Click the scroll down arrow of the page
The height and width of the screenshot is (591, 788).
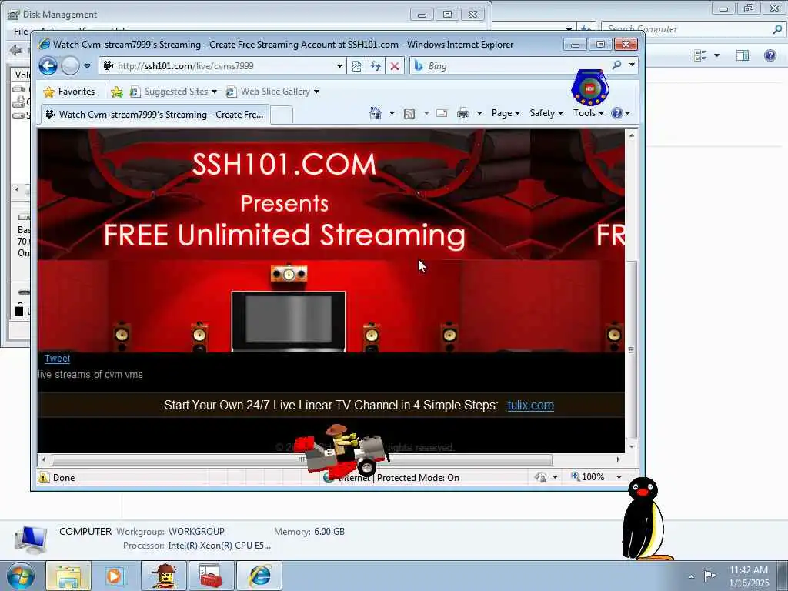(632, 446)
